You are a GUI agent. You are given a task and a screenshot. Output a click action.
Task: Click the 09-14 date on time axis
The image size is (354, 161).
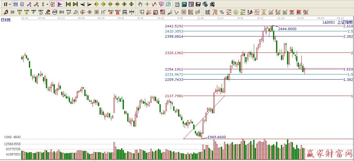tap(121, 18)
